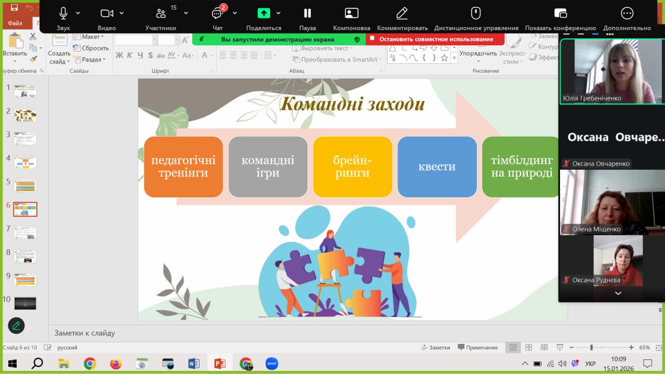Expand the arrow next to microphone
The width and height of the screenshot is (665, 374).
[x=78, y=14]
